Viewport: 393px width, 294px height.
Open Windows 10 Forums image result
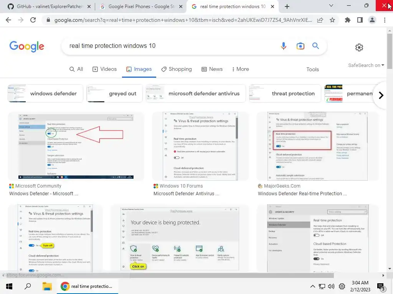pos(200,146)
